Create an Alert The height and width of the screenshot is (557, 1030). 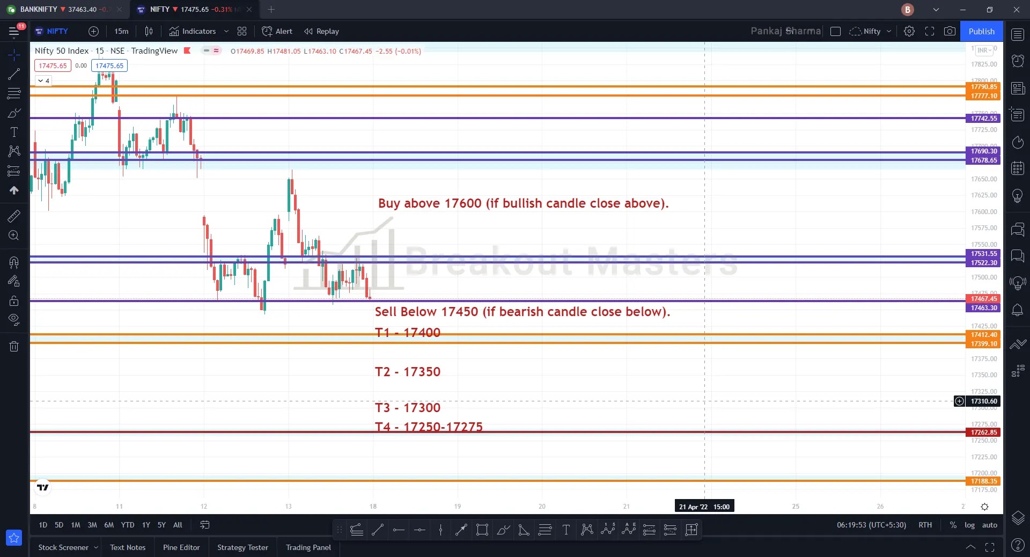277,32
